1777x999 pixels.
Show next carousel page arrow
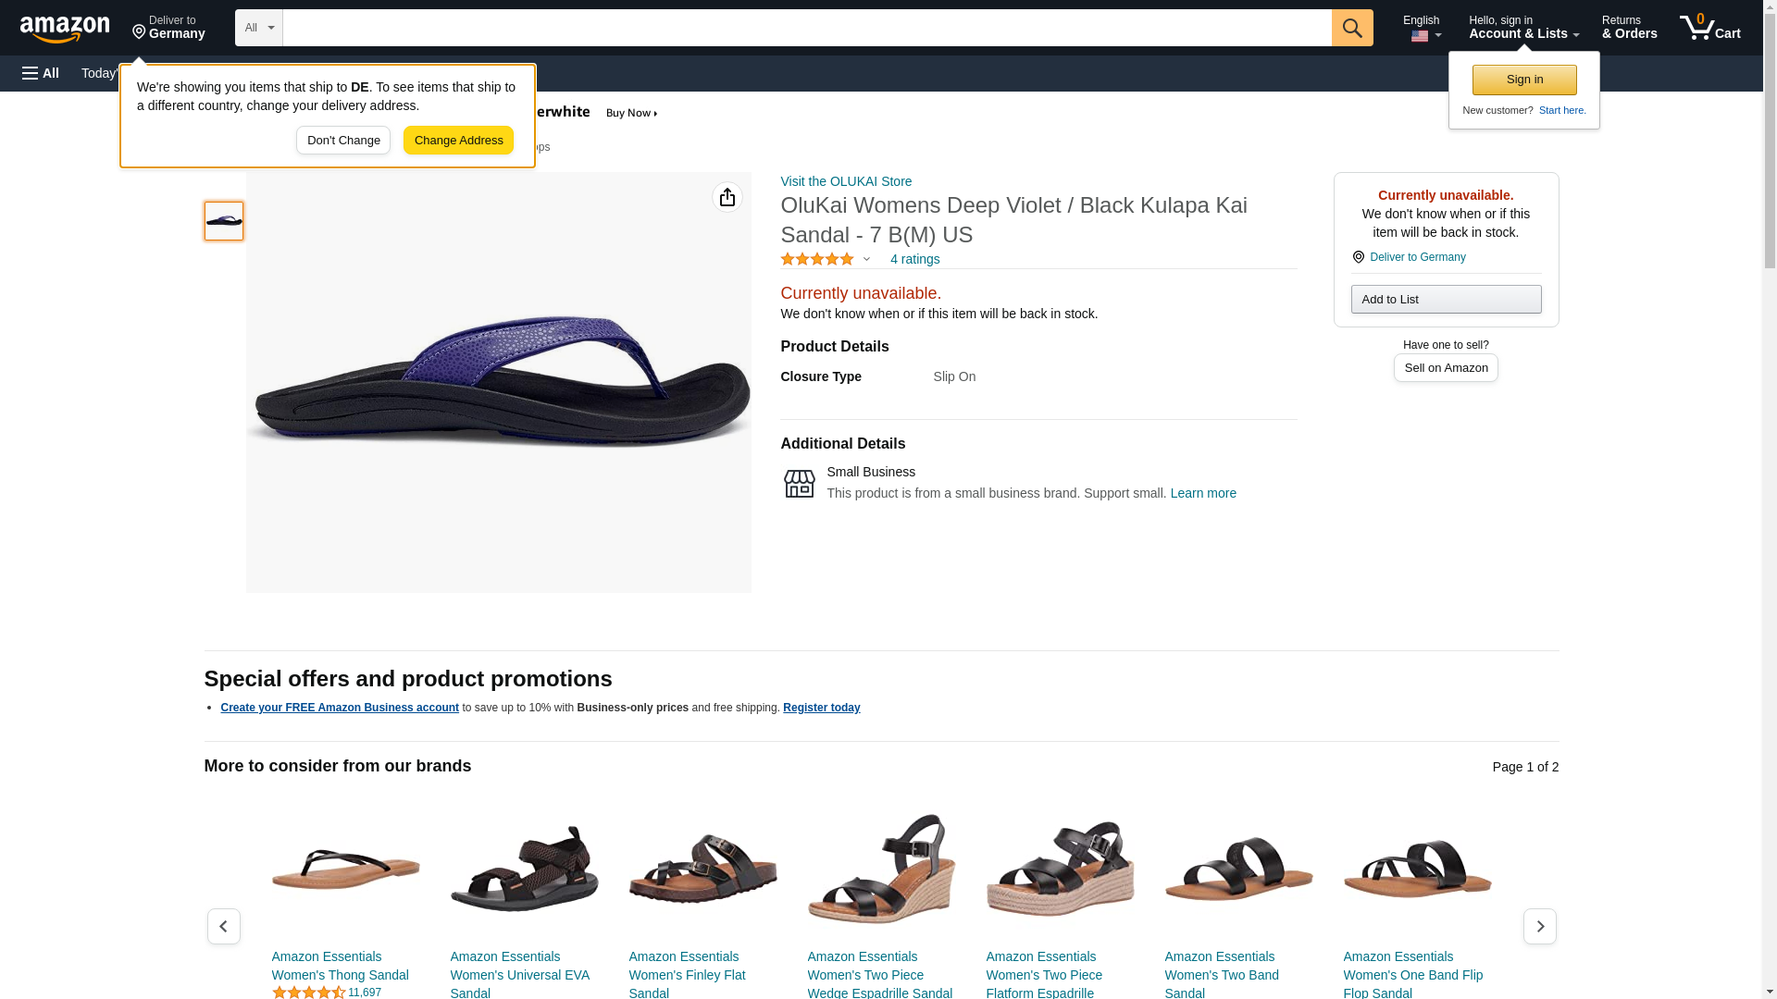1539,926
